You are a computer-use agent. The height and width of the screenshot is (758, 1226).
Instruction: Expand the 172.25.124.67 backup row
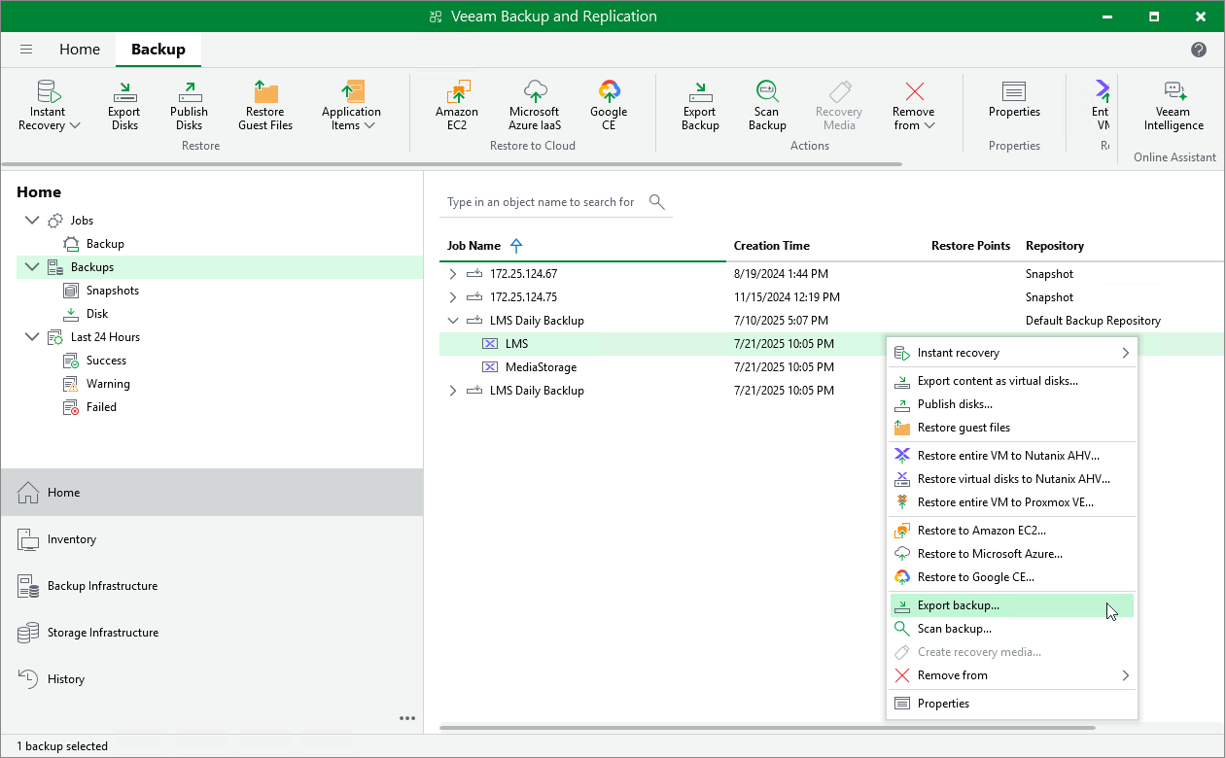452,274
